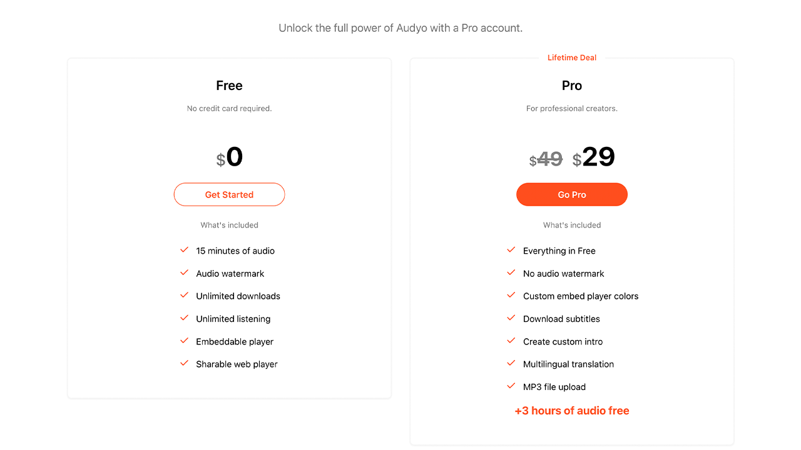Click checkmark beside 15 minutes of audio
The height and width of the screenshot is (450, 801).
tap(184, 250)
